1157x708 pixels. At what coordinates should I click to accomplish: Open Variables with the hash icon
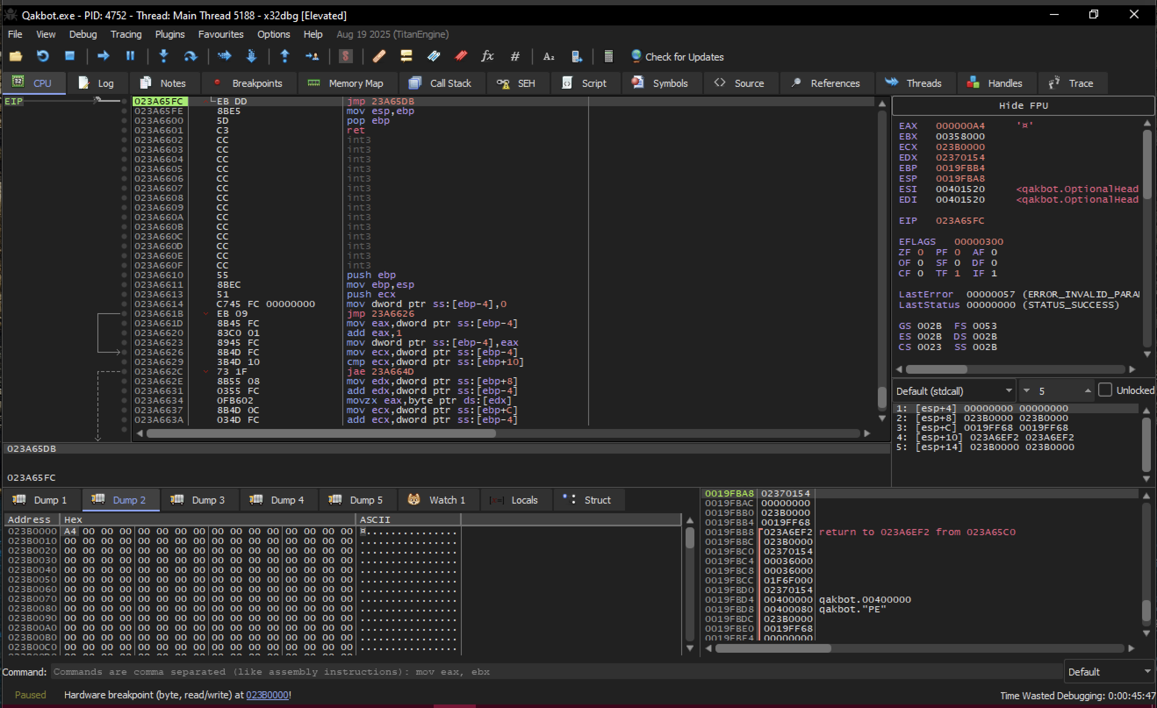coord(515,57)
